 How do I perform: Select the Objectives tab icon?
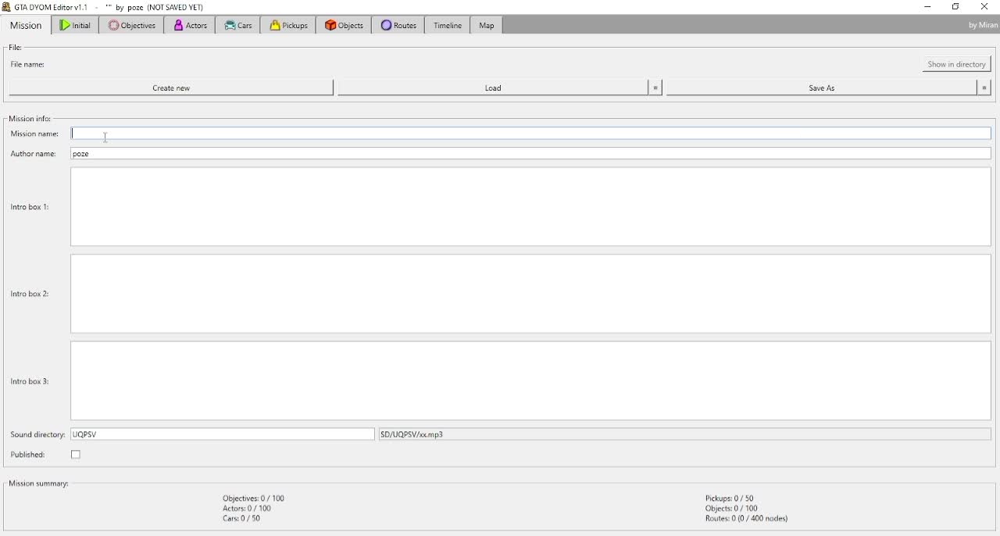114,24
